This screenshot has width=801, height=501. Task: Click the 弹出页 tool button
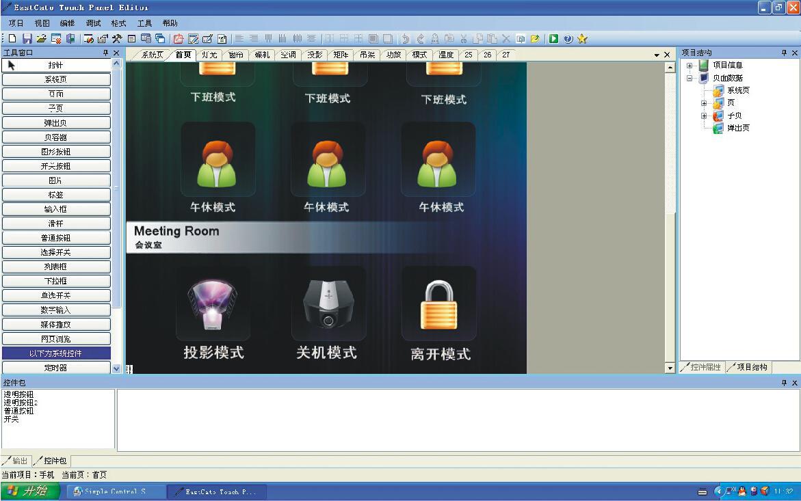point(57,122)
